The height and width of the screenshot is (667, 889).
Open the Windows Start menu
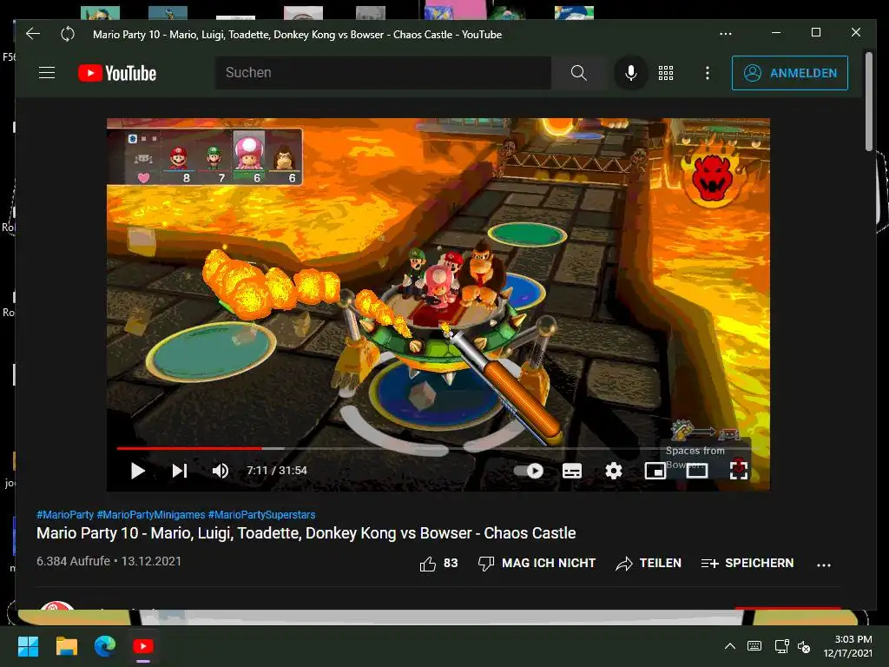[x=28, y=646]
